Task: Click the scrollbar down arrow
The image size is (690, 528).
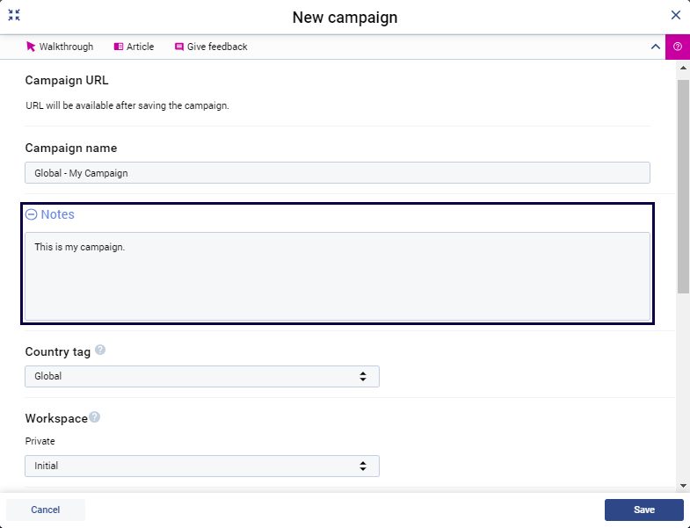Action: pyautogui.click(x=683, y=484)
